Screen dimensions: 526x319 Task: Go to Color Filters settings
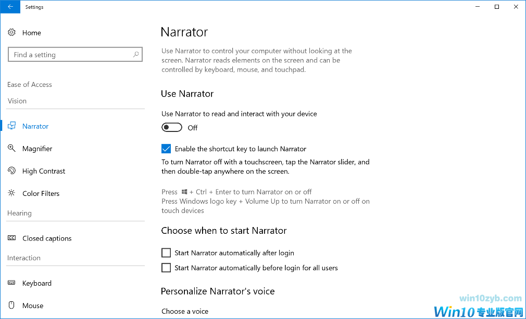tap(41, 193)
